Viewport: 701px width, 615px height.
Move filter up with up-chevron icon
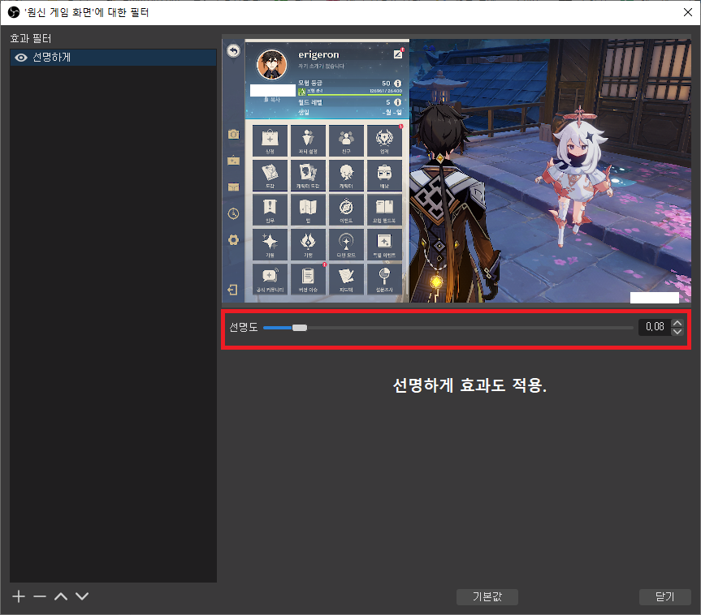(x=61, y=596)
